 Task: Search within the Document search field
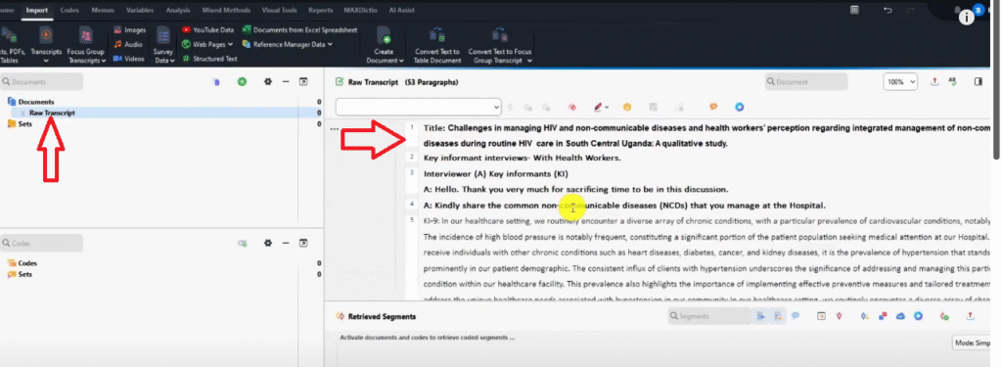point(806,82)
